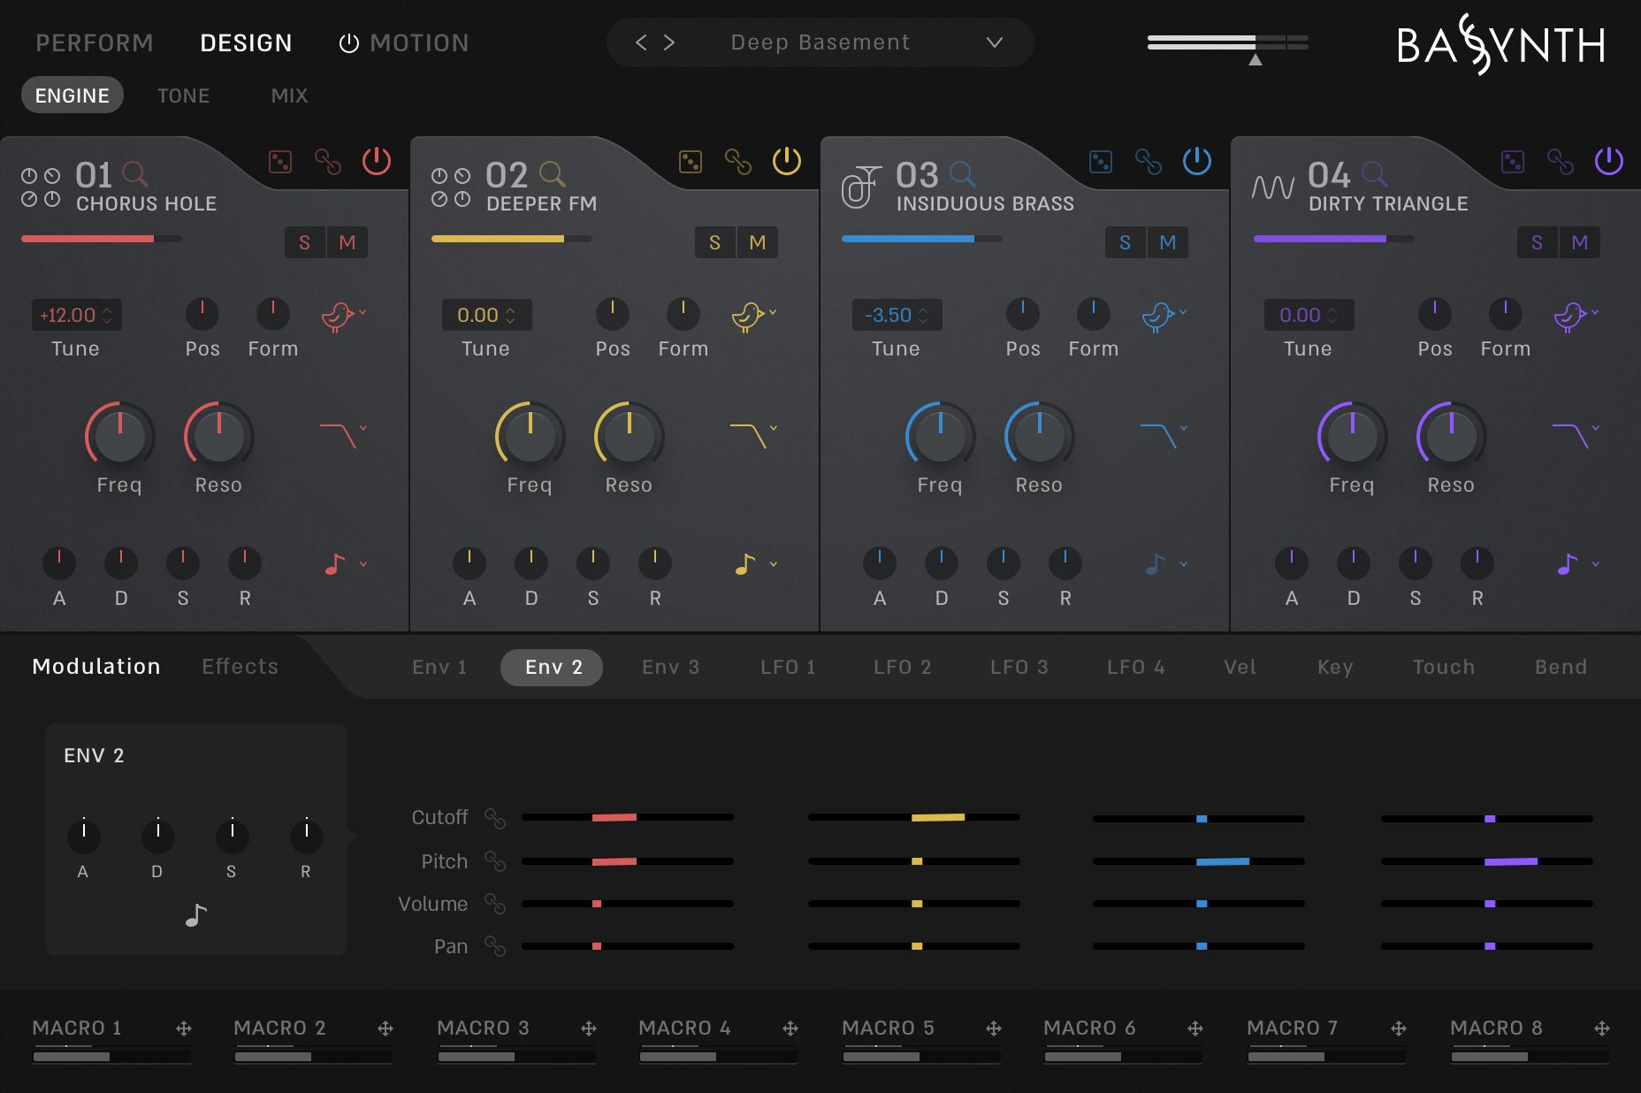Switch to the Effects section

point(240,666)
